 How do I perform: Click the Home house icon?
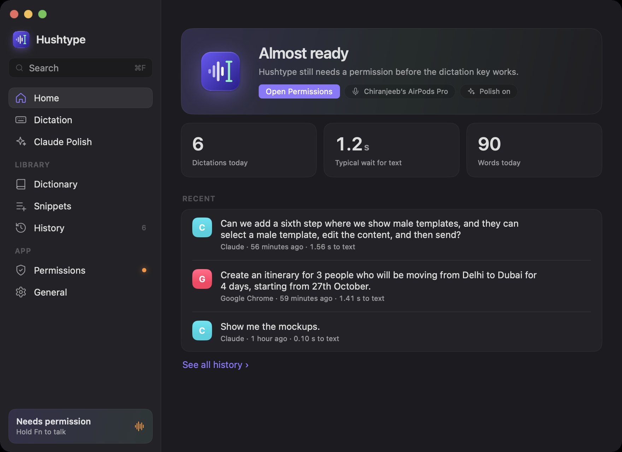(x=21, y=98)
